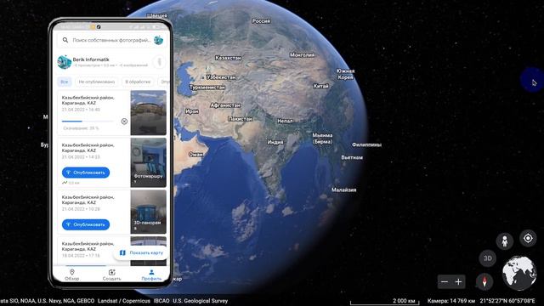Click the coordinates readout in status bar
This screenshot has height=306, width=544.
point(507,301)
